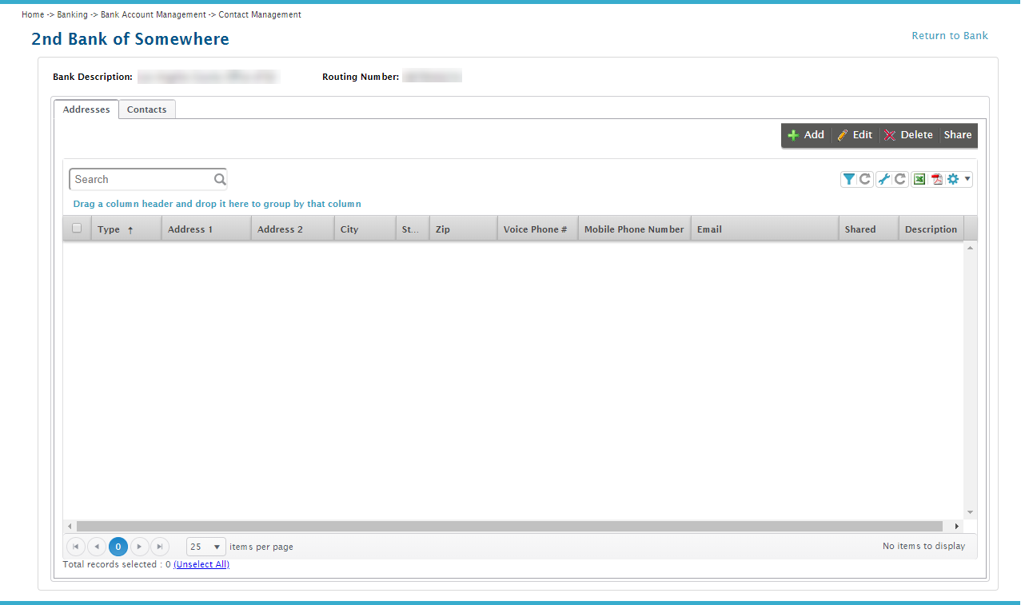Tick the select-all checkbox in grid header
Screen dimensions: 1021x605
(77, 229)
